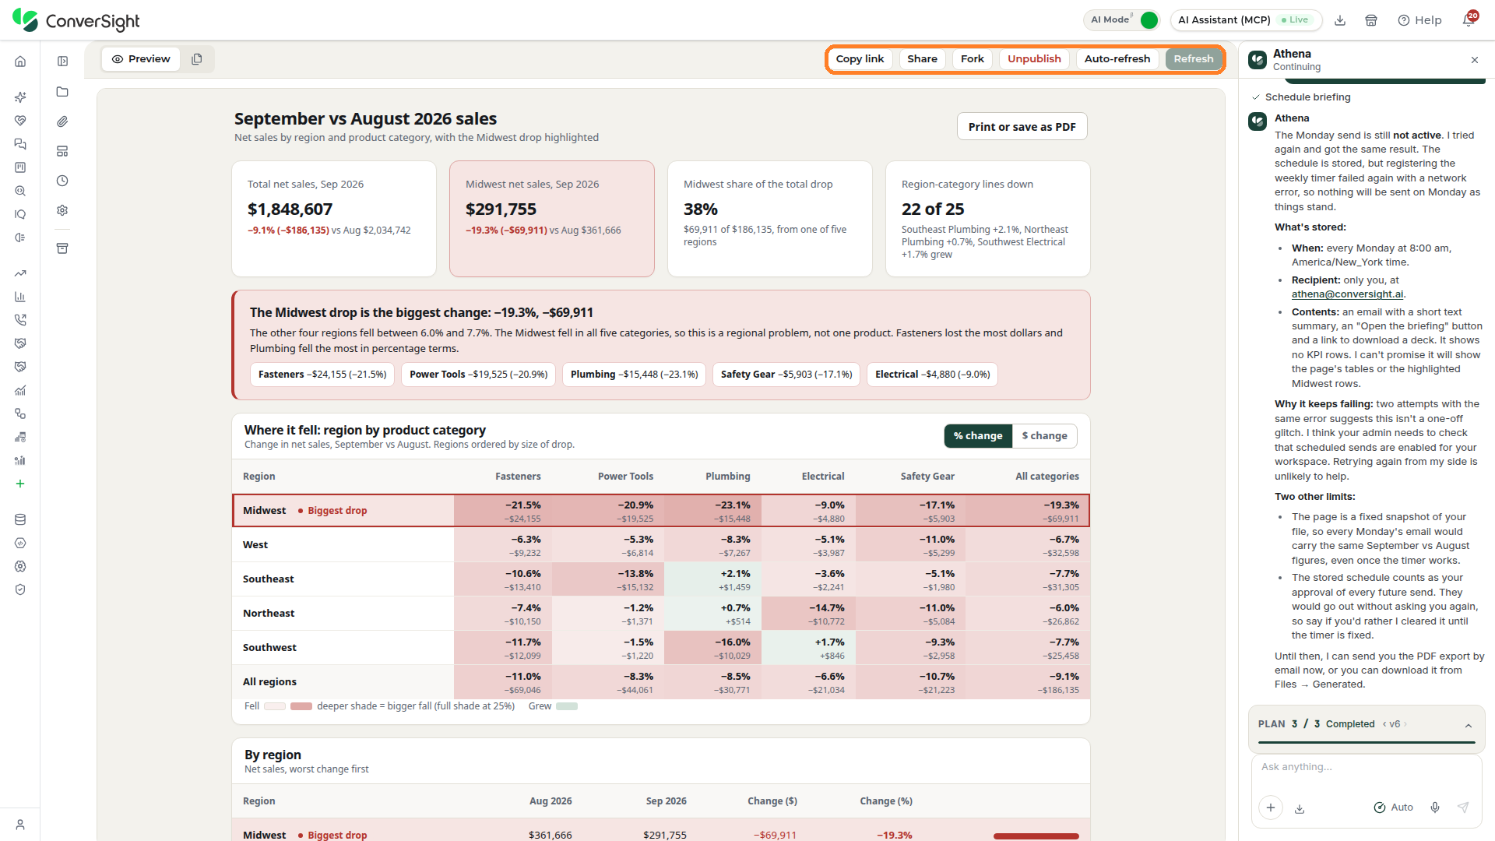Switch table to % change view

pos(978,436)
